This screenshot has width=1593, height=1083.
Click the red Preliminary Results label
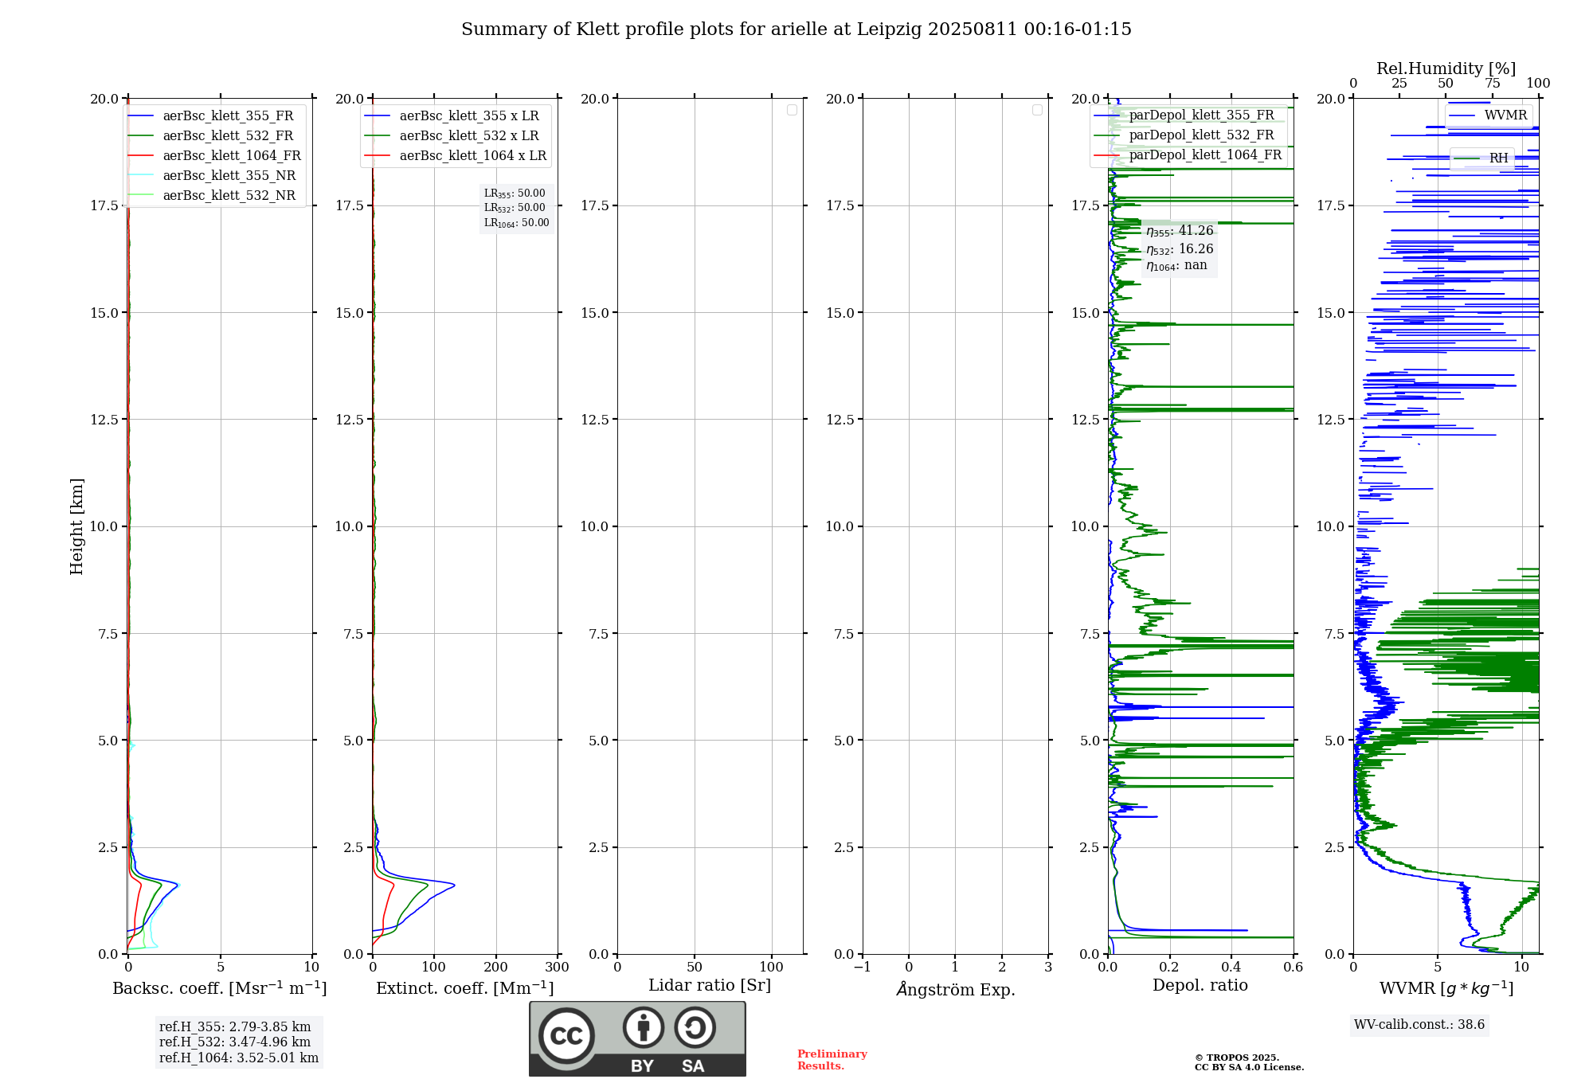tap(832, 1060)
